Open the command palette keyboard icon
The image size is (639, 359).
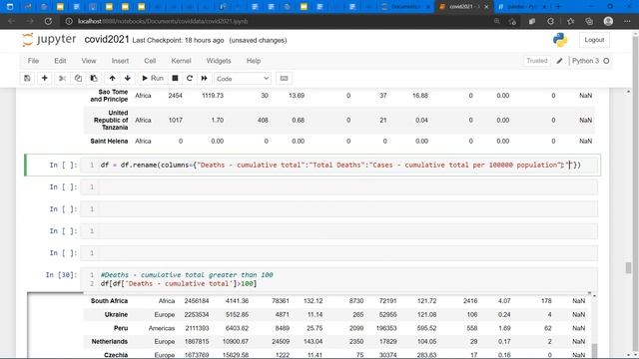pos(284,78)
